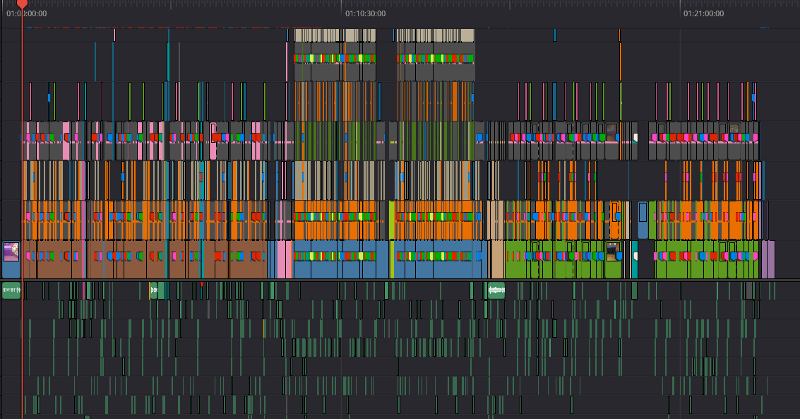Select the lime green clip on the bottom video track

click(x=392, y=260)
